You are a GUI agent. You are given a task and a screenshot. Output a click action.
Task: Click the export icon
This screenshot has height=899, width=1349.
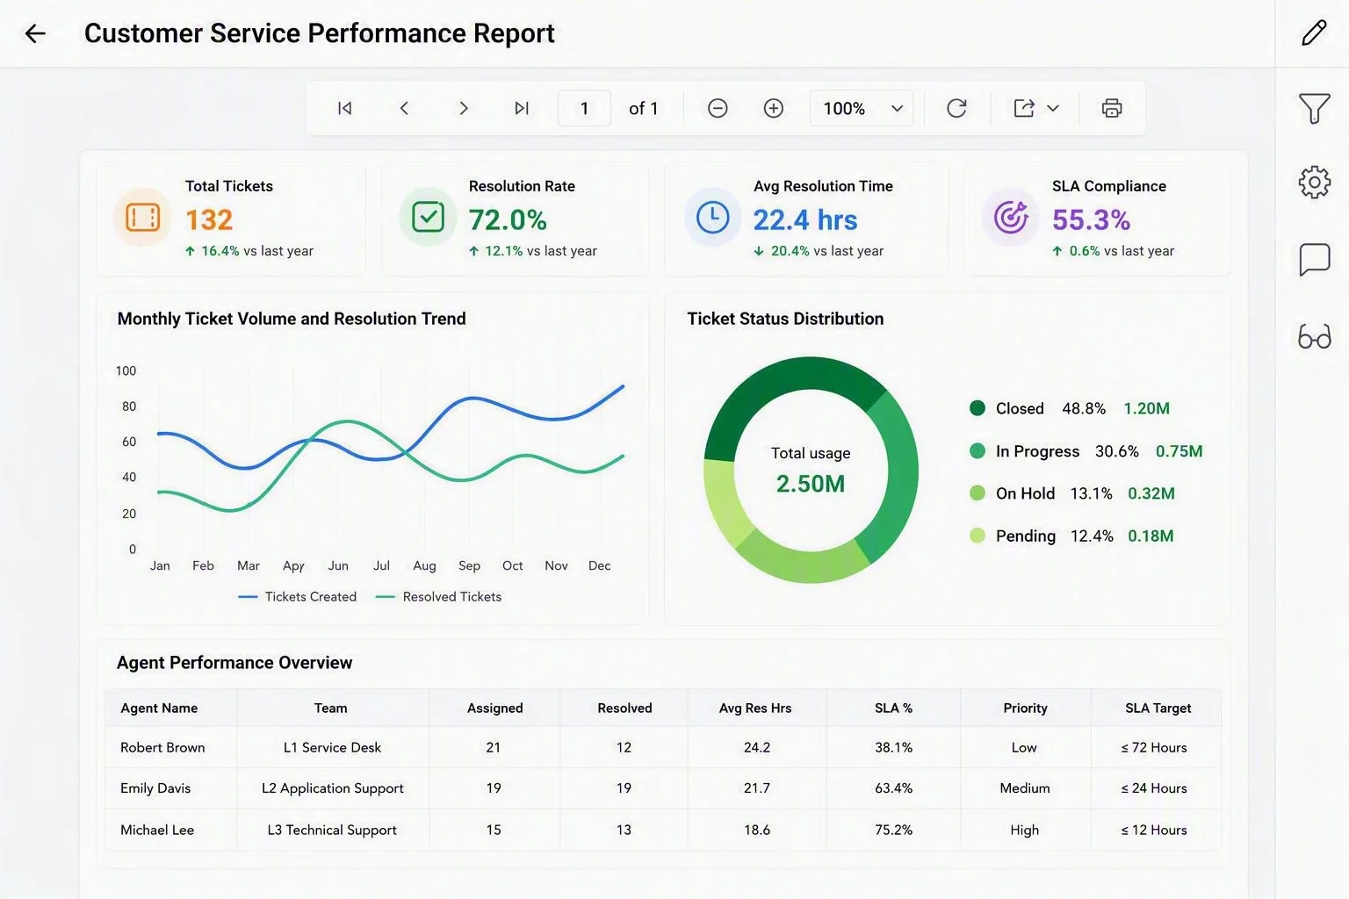pos(1024,108)
